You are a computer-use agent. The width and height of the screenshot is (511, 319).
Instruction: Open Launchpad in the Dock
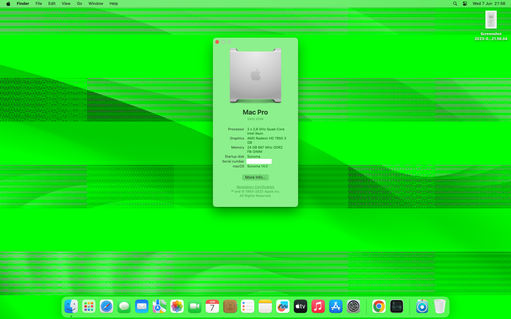pos(89,306)
